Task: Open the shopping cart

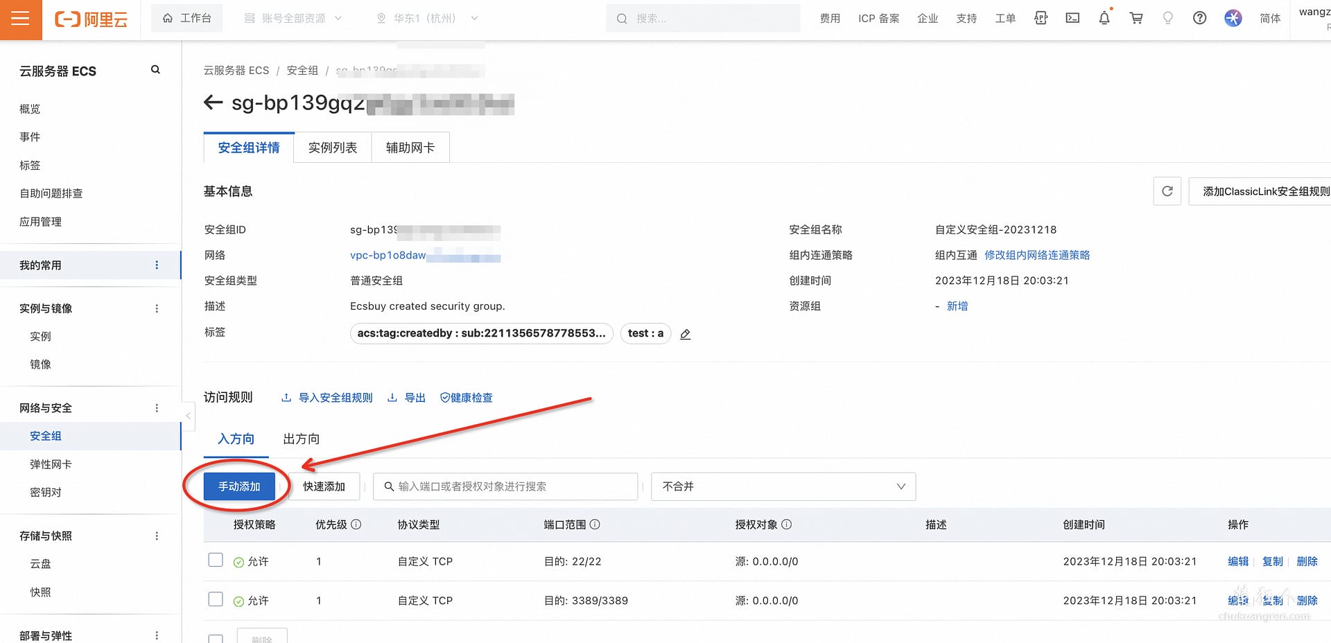Action: (1136, 18)
